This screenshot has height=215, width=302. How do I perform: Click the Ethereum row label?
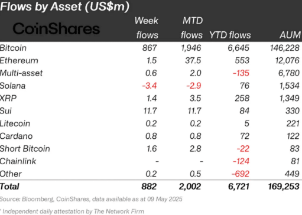(x=19, y=60)
